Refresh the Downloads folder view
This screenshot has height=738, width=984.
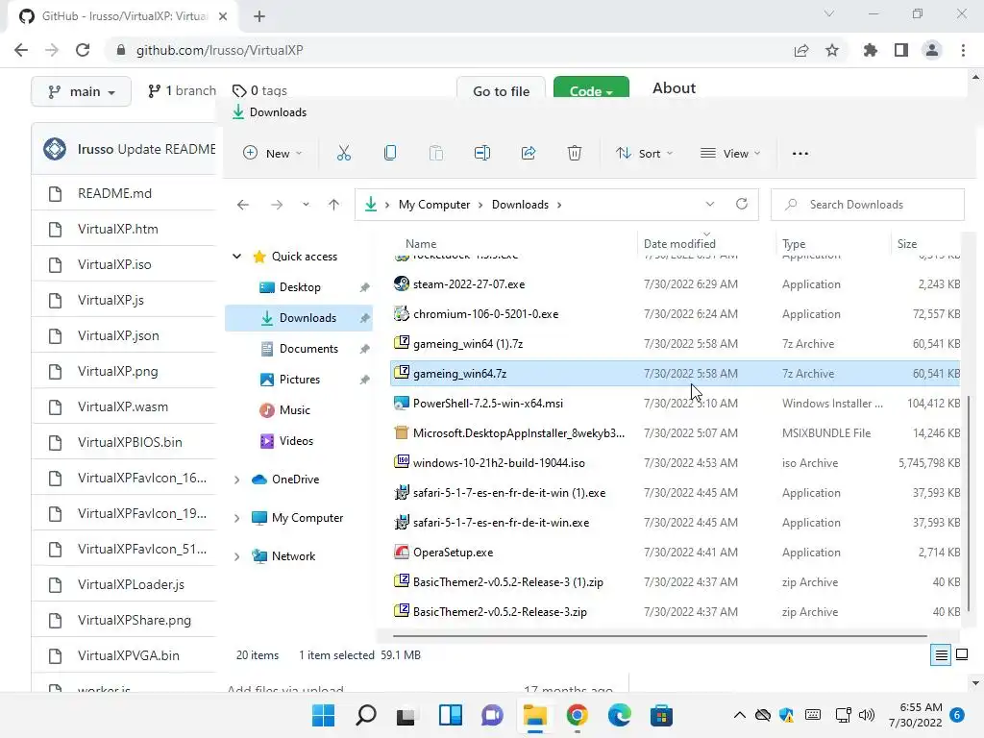point(742,204)
